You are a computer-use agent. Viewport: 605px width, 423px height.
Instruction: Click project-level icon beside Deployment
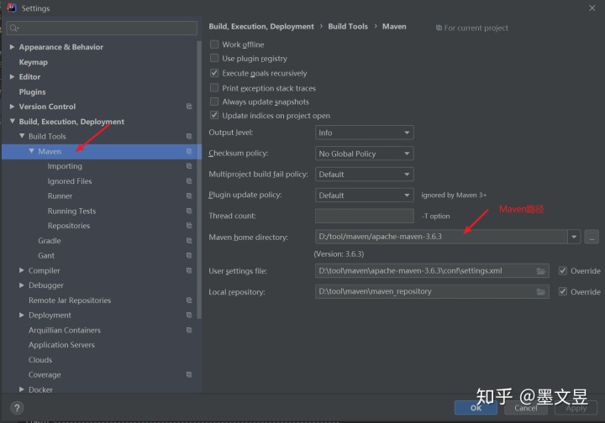click(x=189, y=315)
